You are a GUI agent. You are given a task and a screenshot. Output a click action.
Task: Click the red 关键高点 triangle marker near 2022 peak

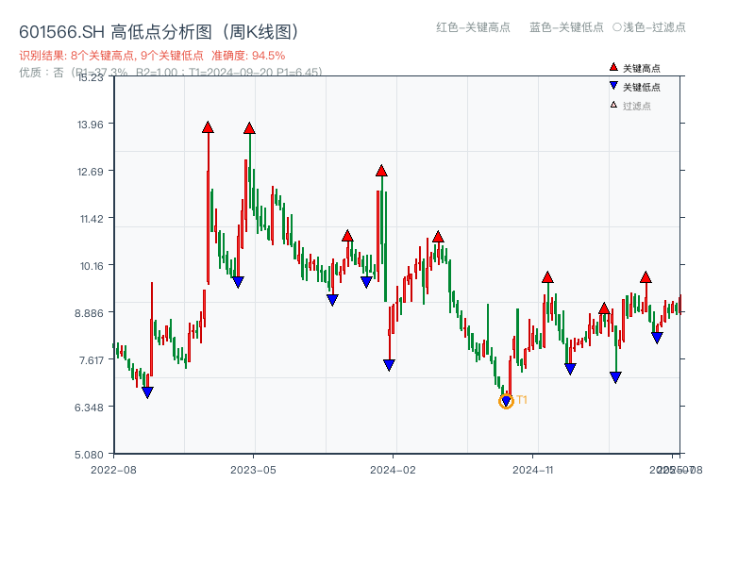coord(207,126)
